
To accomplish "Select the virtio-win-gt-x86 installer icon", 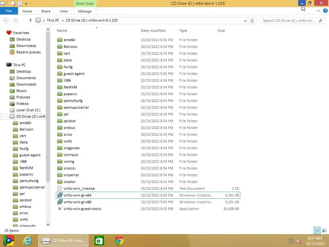I will pos(60,202).
